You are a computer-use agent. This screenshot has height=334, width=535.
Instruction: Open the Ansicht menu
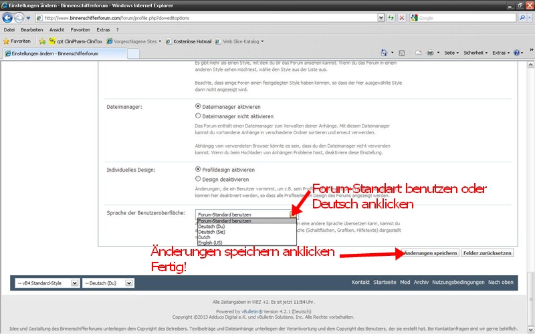(x=57, y=30)
